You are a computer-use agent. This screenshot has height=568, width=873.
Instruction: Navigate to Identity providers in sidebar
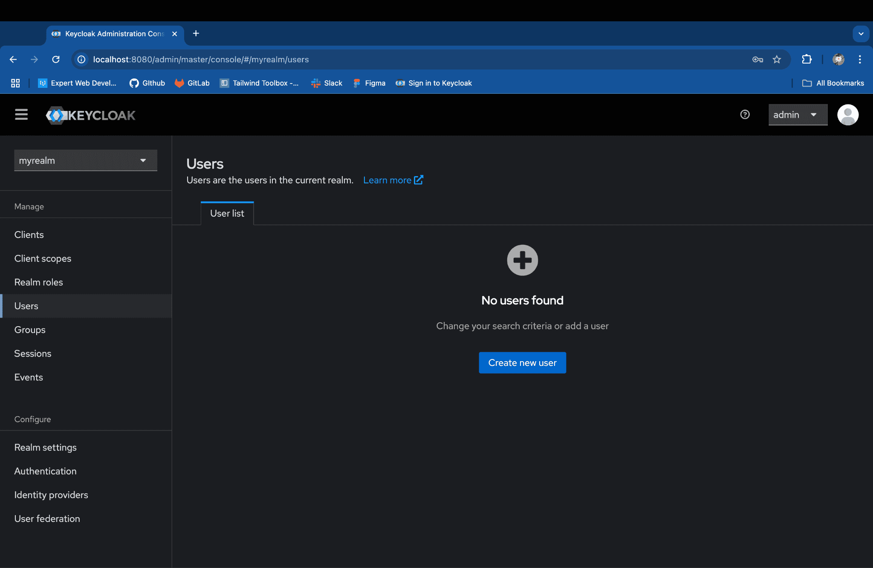point(51,495)
